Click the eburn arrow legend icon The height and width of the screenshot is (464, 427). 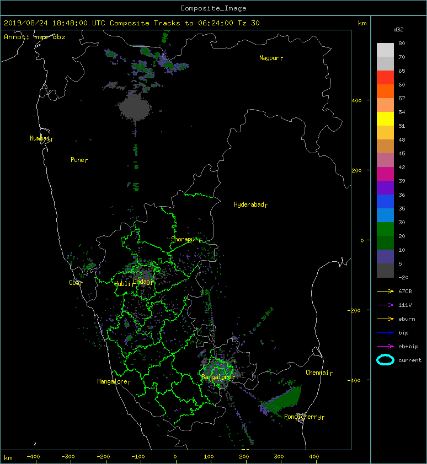click(x=385, y=319)
